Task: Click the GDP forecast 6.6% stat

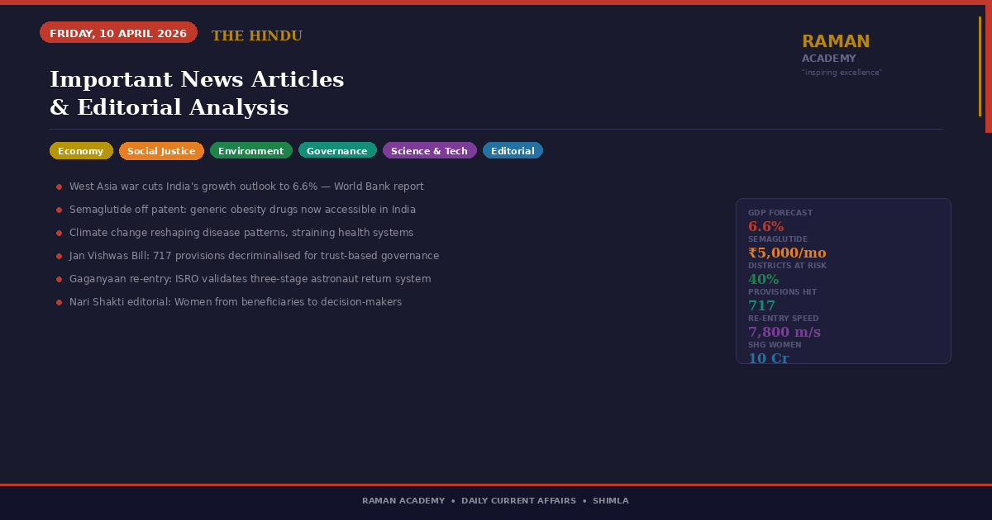Action: pos(765,226)
